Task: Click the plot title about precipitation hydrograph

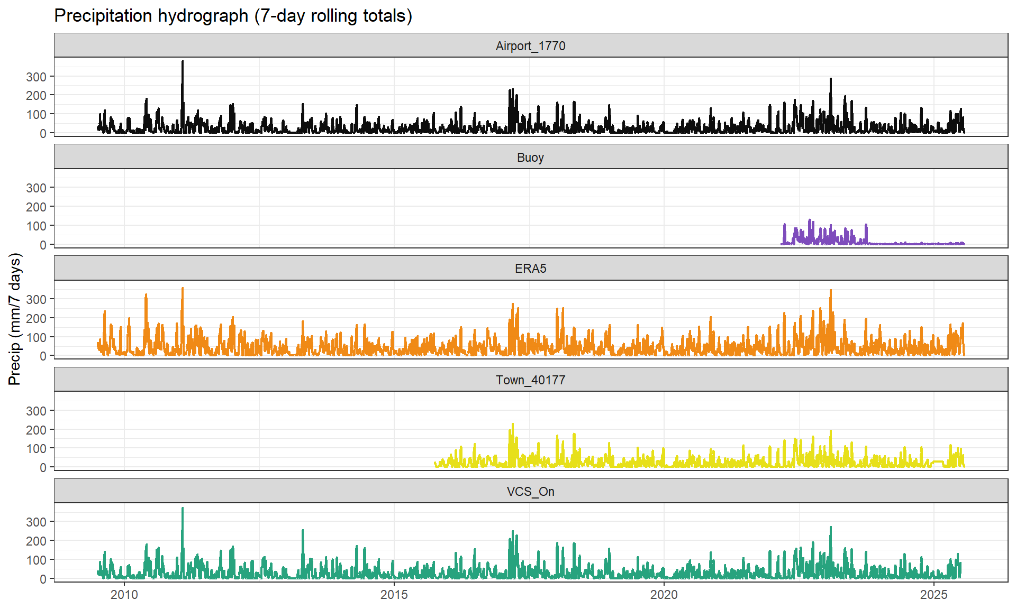Action: click(x=233, y=16)
